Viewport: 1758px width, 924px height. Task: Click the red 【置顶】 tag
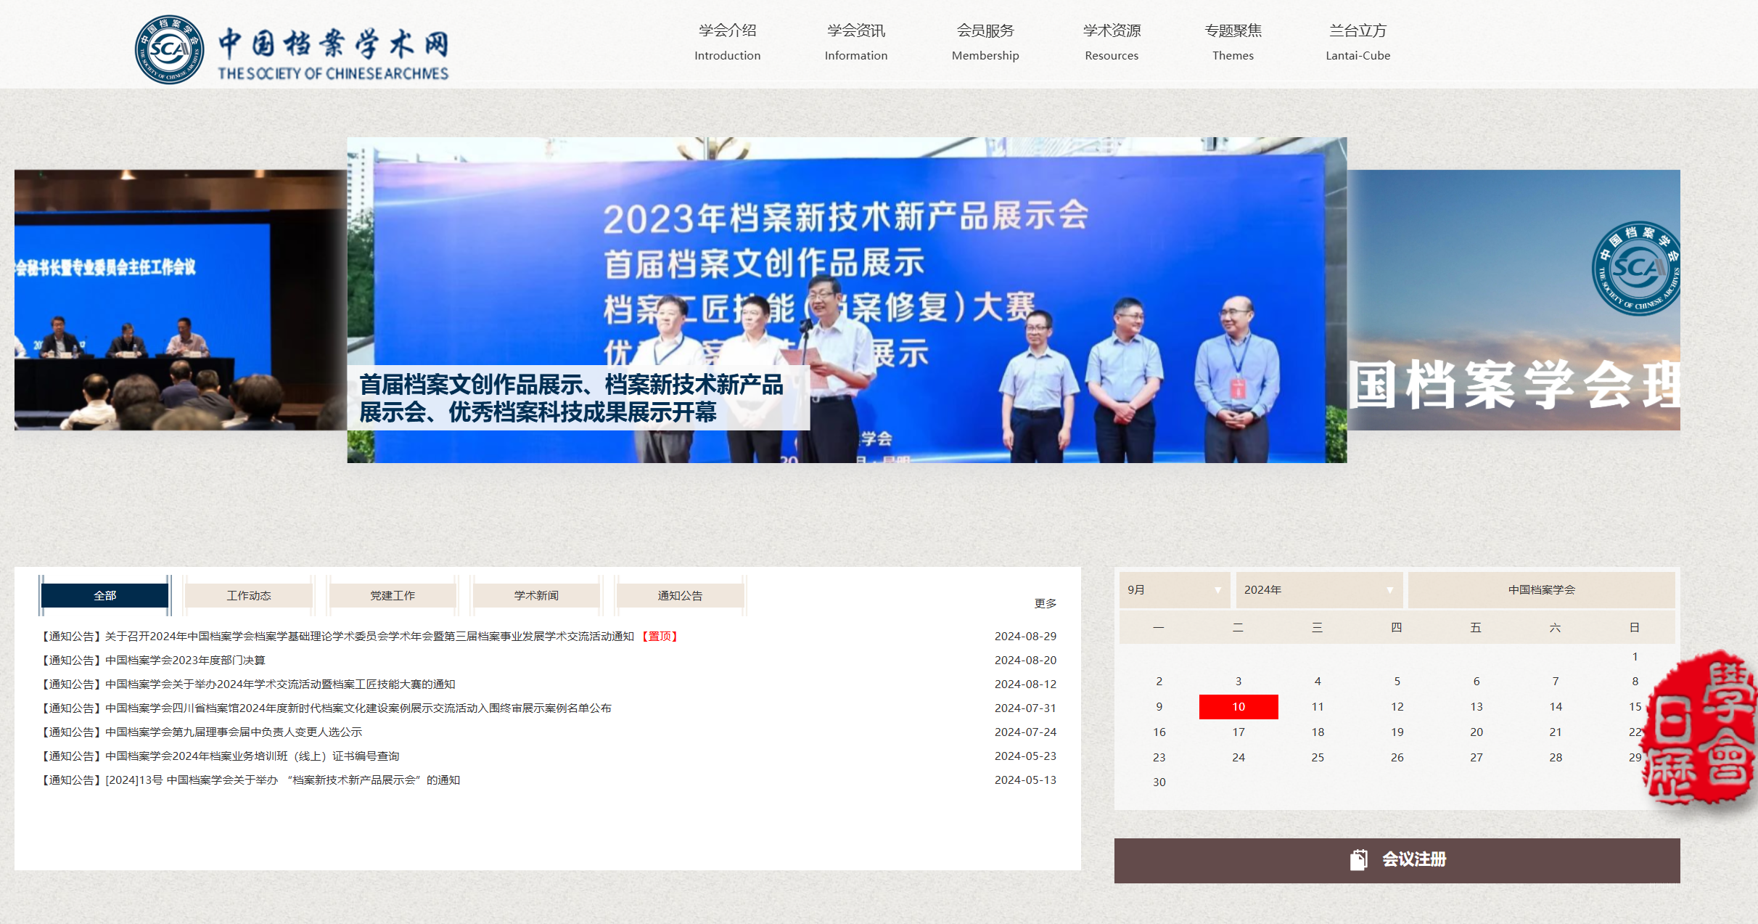659,636
